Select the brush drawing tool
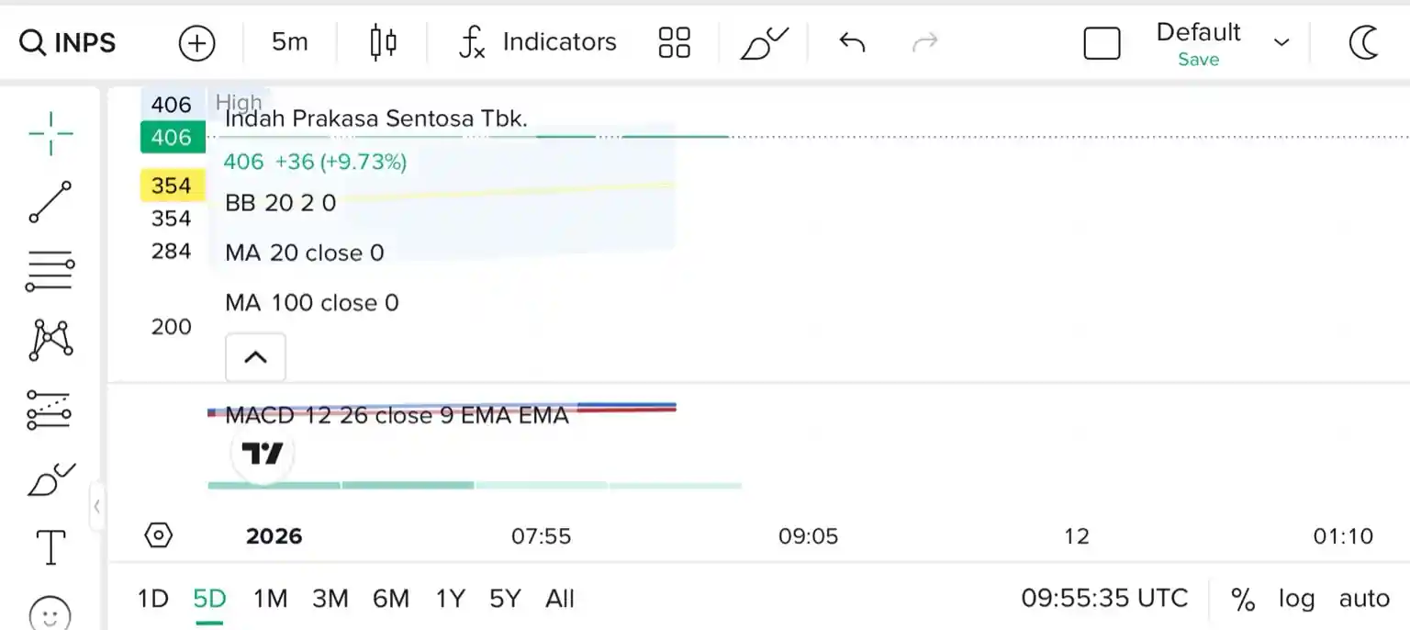Screen dimensions: 1410x630 pos(50,479)
